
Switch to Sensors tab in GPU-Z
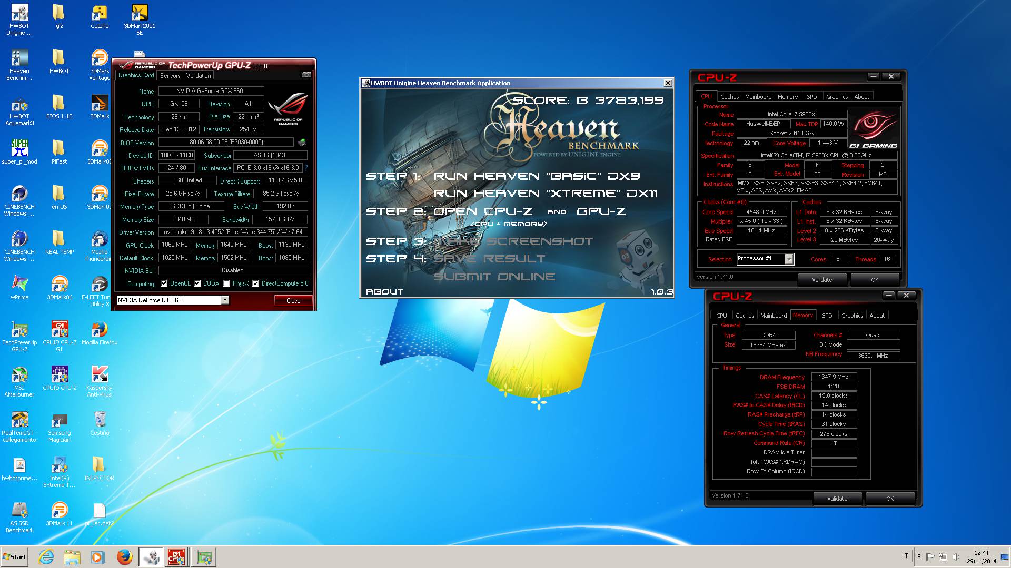(170, 76)
